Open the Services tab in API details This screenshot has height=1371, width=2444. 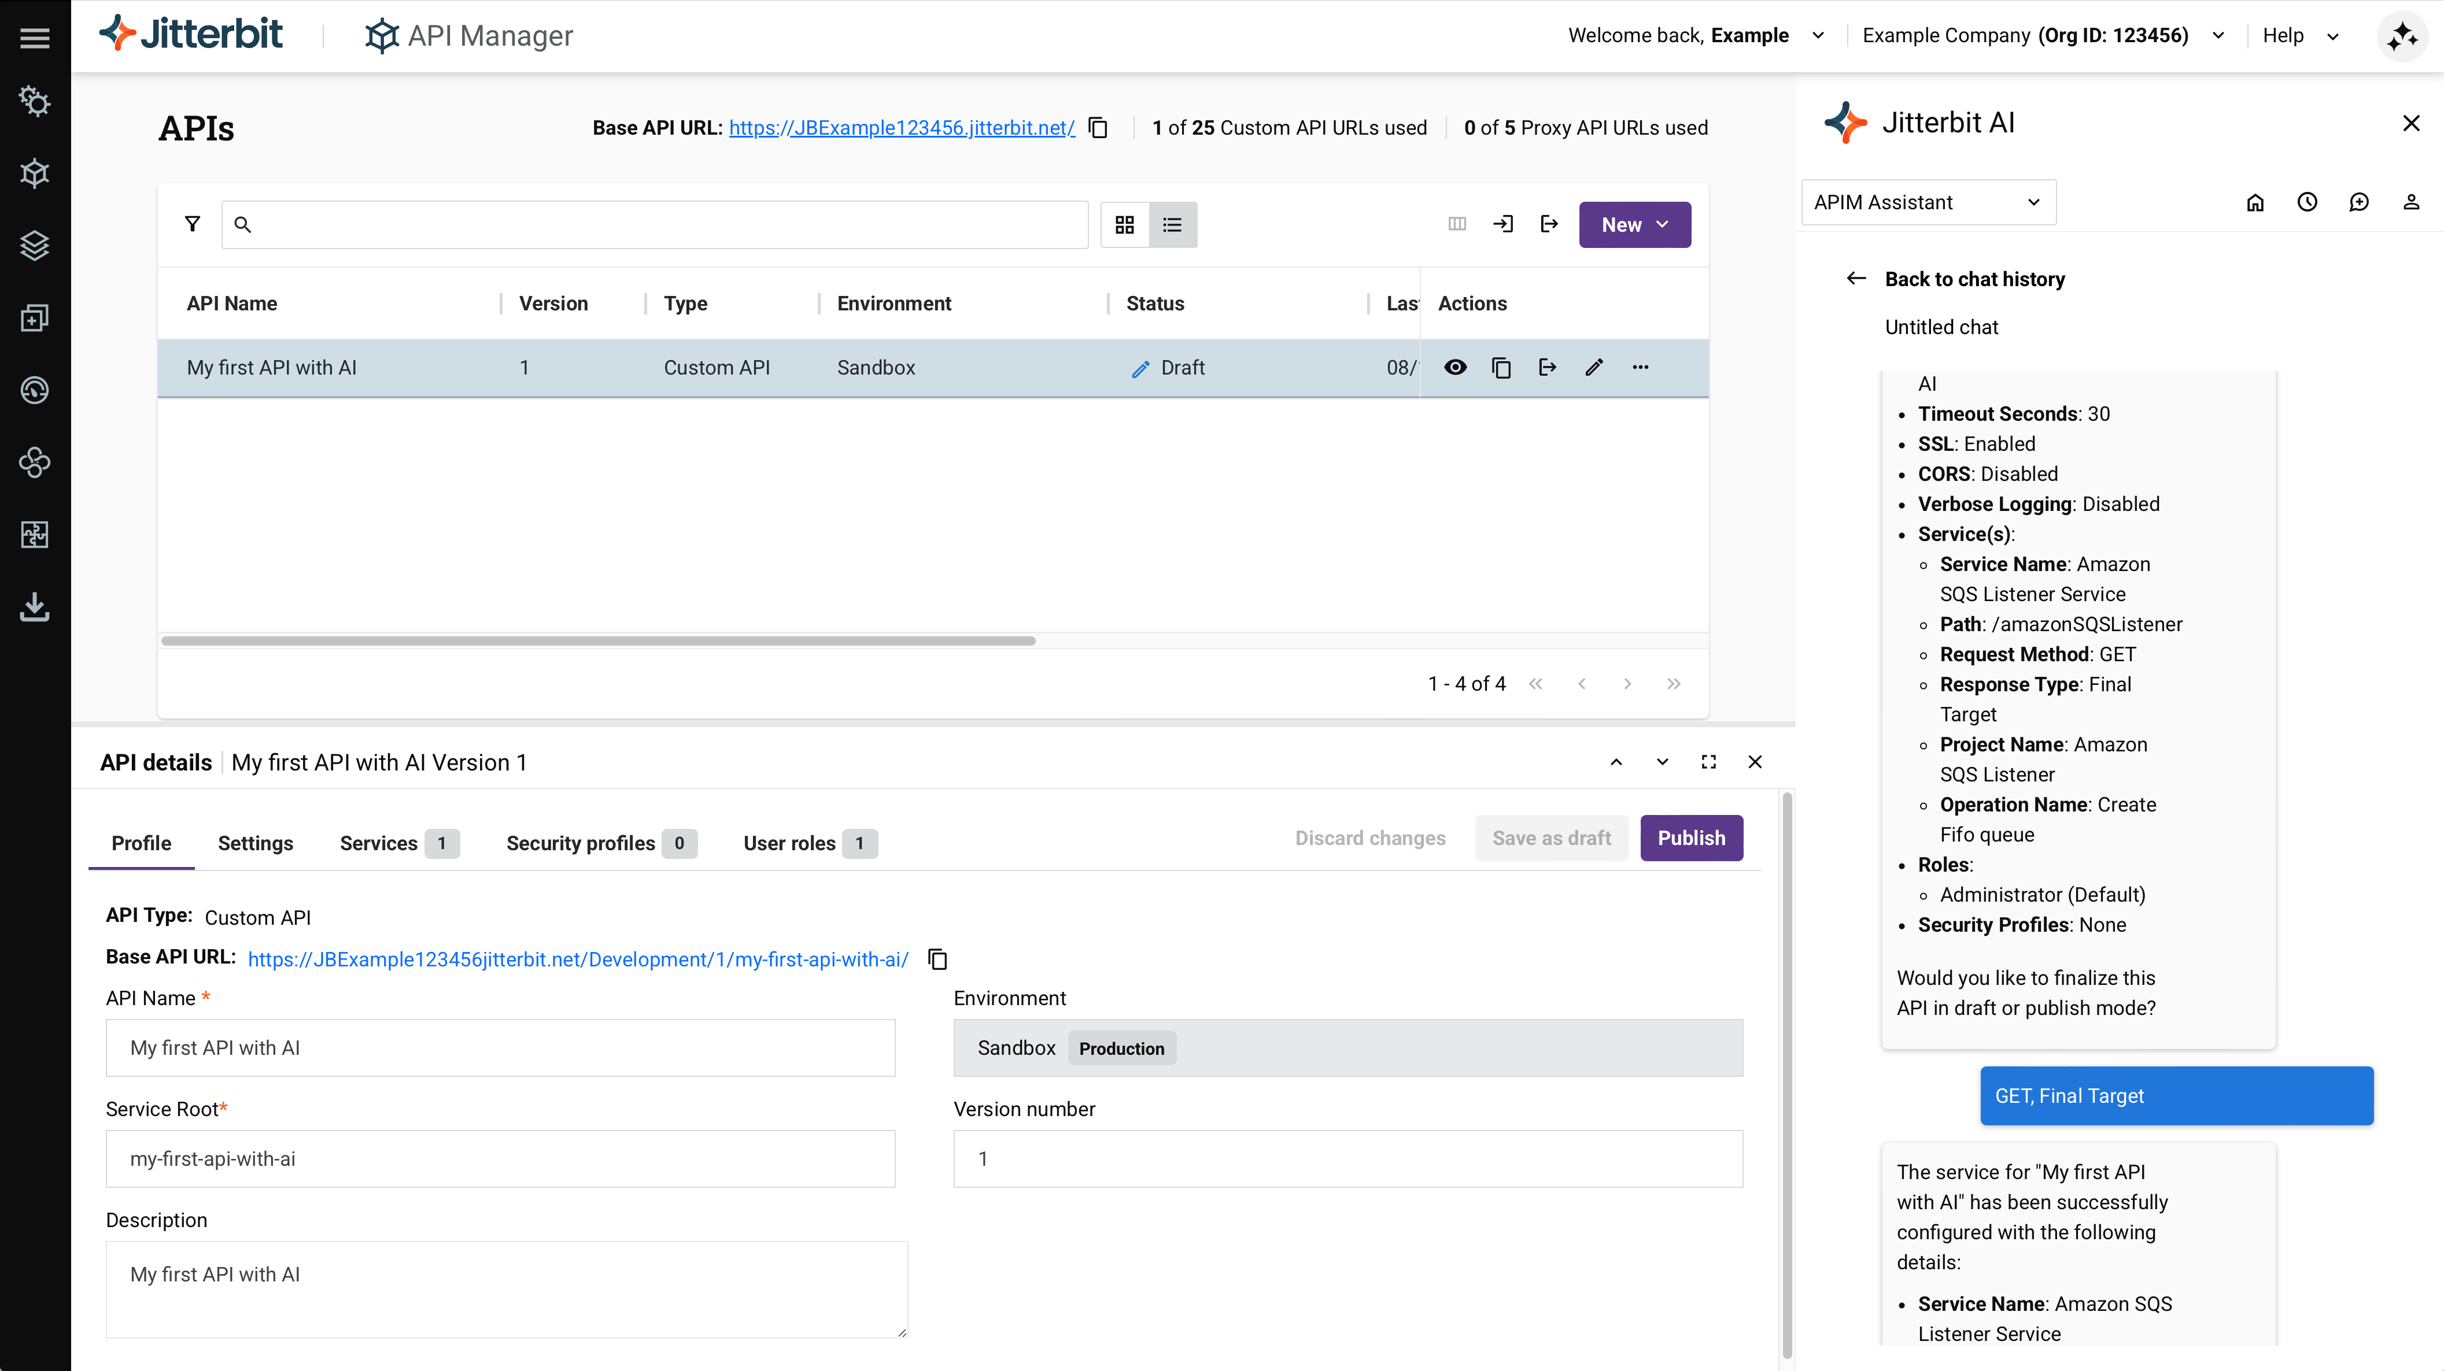point(379,843)
